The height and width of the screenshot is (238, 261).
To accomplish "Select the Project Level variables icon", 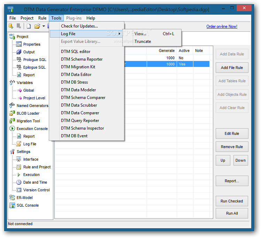I will click(20, 98).
